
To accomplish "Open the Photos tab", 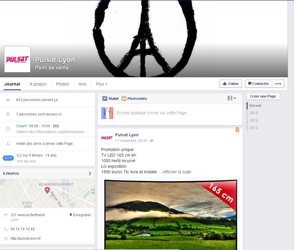I will pos(63,84).
